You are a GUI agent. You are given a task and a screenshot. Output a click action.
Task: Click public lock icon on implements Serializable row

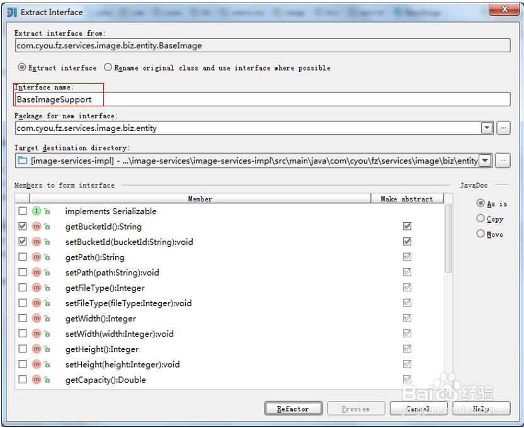pos(47,211)
